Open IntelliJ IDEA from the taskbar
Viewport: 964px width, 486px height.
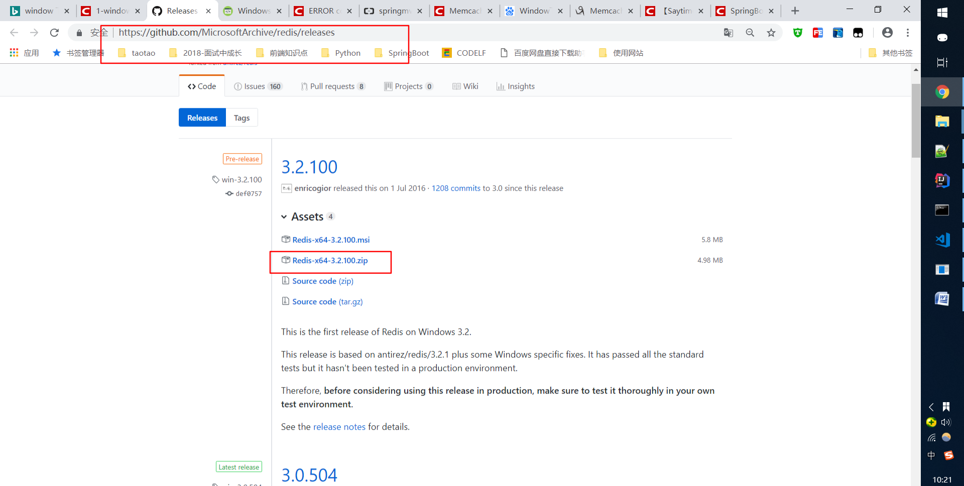(x=942, y=180)
